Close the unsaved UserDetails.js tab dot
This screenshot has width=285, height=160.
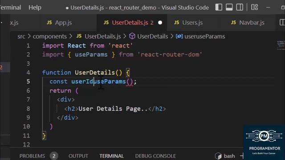(x=160, y=23)
